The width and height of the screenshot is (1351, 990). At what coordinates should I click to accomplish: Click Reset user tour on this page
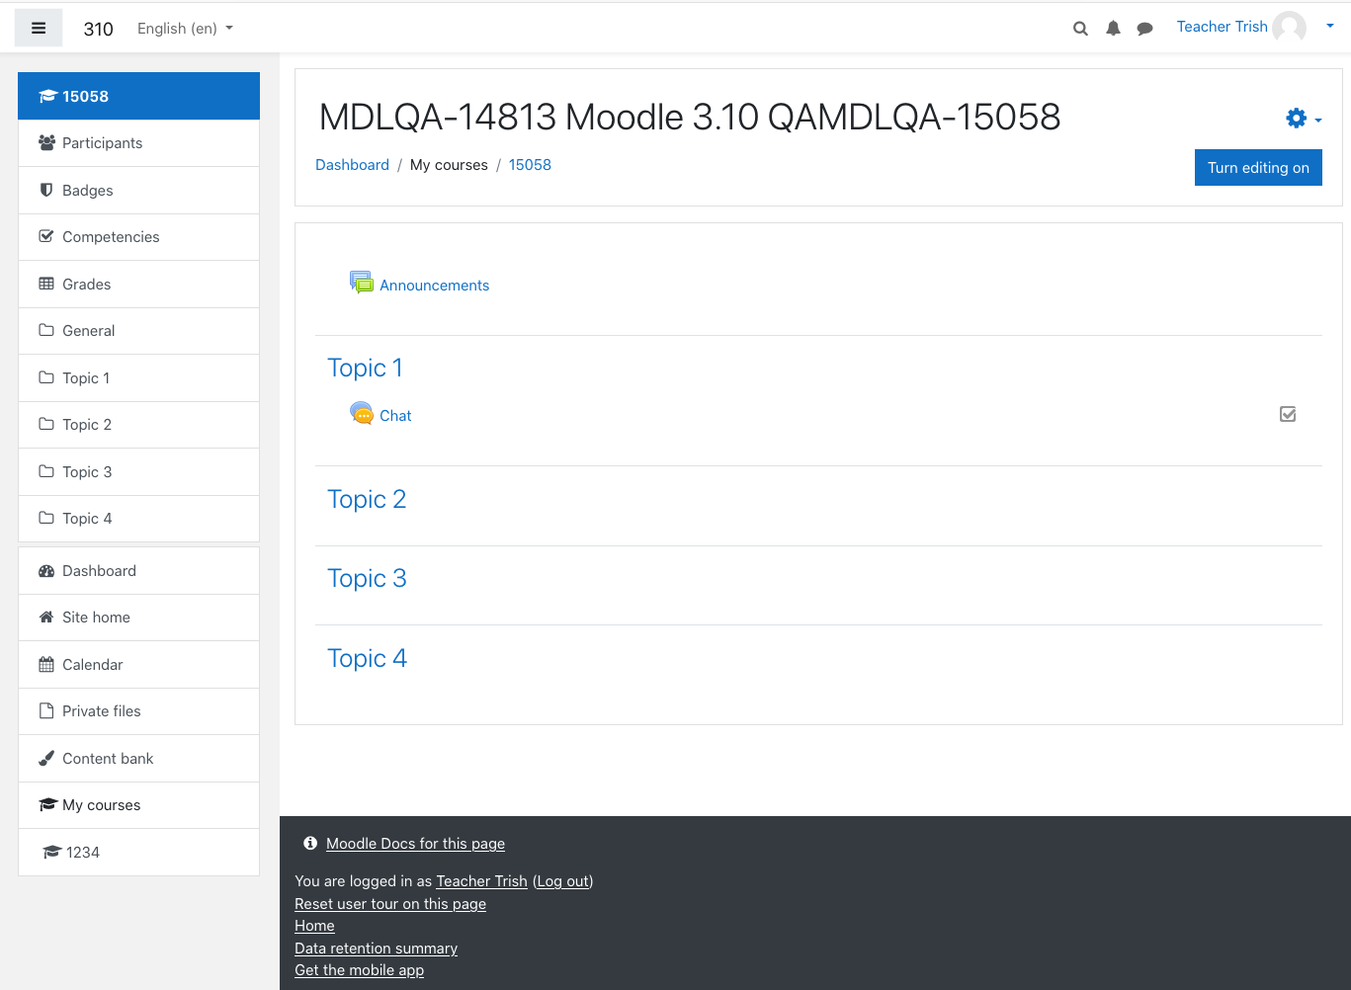[x=390, y=904]
